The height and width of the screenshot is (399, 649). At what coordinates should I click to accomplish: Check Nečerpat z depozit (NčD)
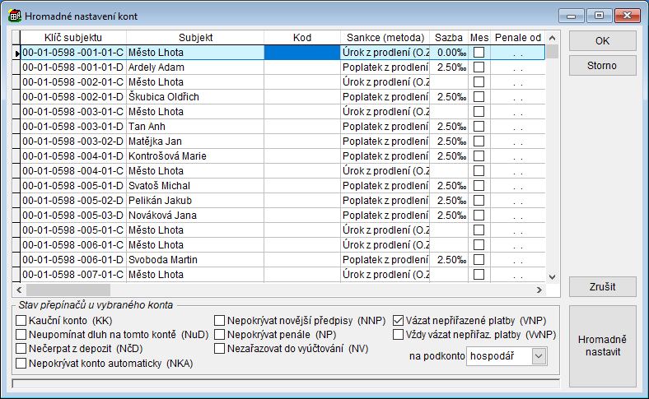point(21,348)
